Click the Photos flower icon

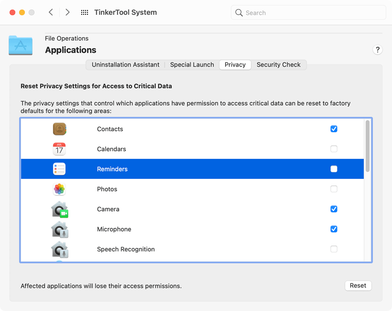coord(59,189)
